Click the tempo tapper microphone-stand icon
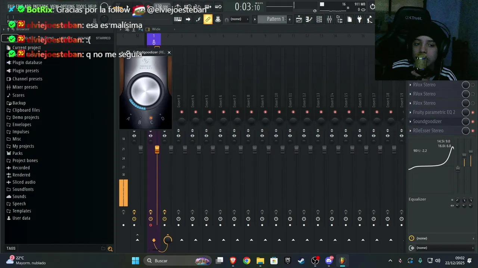Image resolution: width=478 pixels, height=268 pixels. point(369,19)
